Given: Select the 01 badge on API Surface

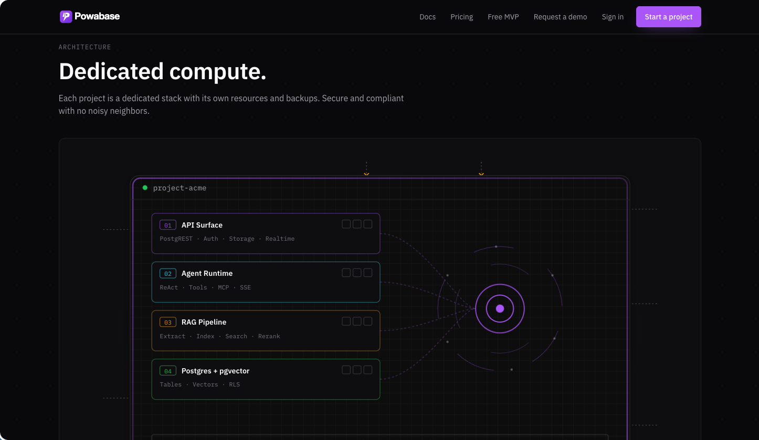Looking at the screenshot, I should (168, 226).
